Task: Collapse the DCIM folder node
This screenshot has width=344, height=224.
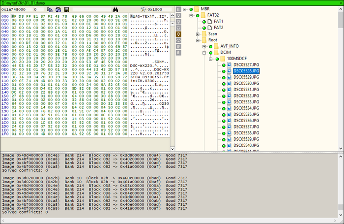Action: pos(203,53)
